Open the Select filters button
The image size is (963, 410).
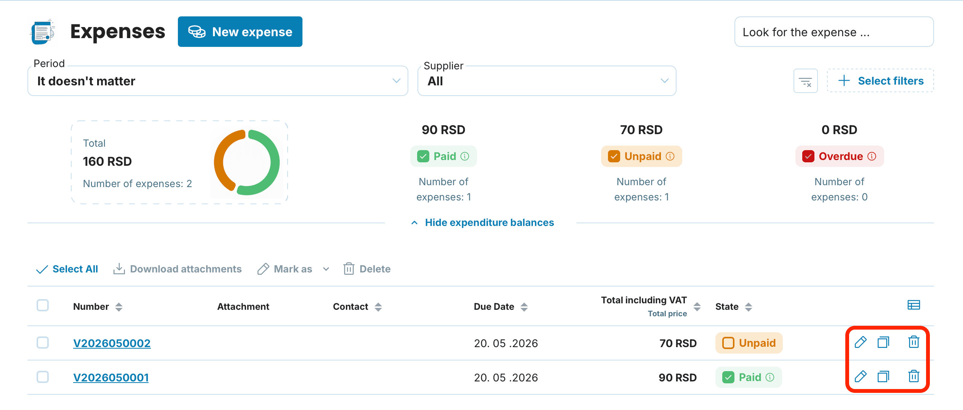(x=880, y=81)
